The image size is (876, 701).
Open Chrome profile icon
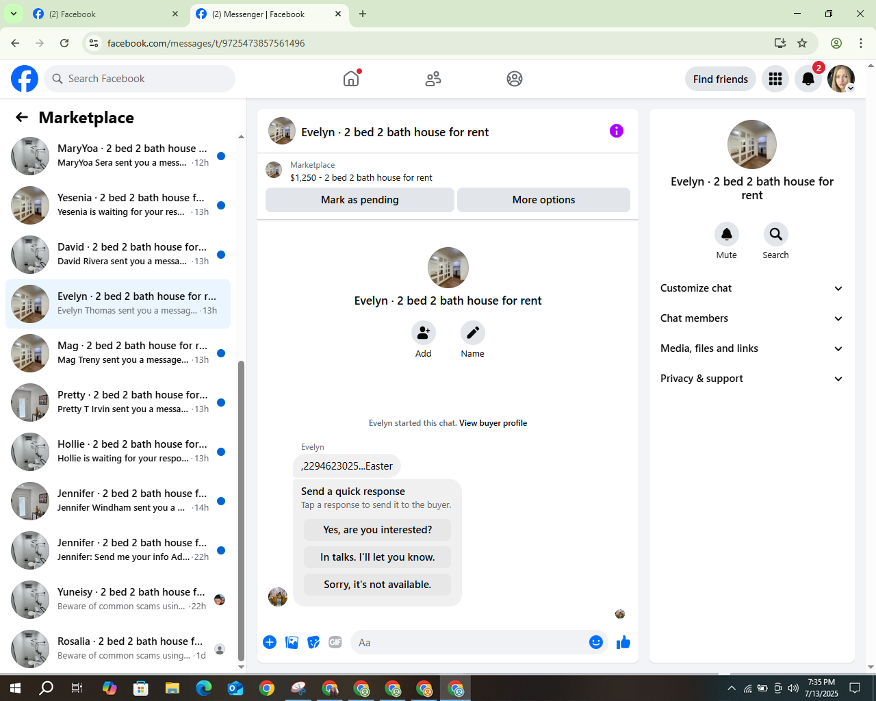click(836, 43)
